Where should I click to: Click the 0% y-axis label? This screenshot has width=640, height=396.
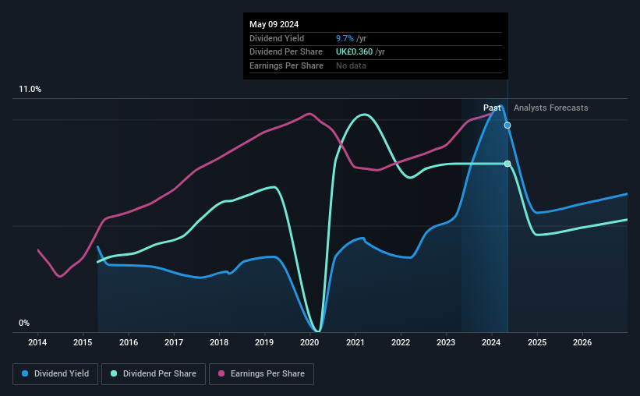(x=24, y=323)
